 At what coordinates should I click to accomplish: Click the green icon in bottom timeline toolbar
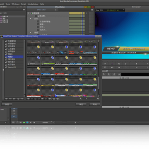(x=24, y=123)
